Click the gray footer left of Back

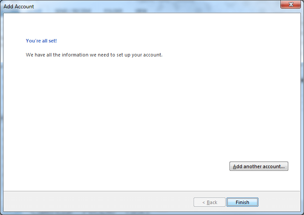[97, 201]
